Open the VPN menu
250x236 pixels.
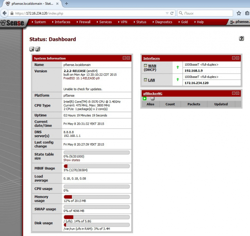124,22
